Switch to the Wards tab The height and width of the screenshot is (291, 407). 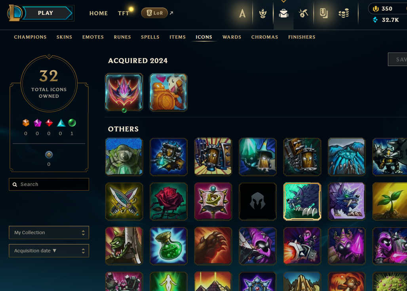tap(232, 37)
